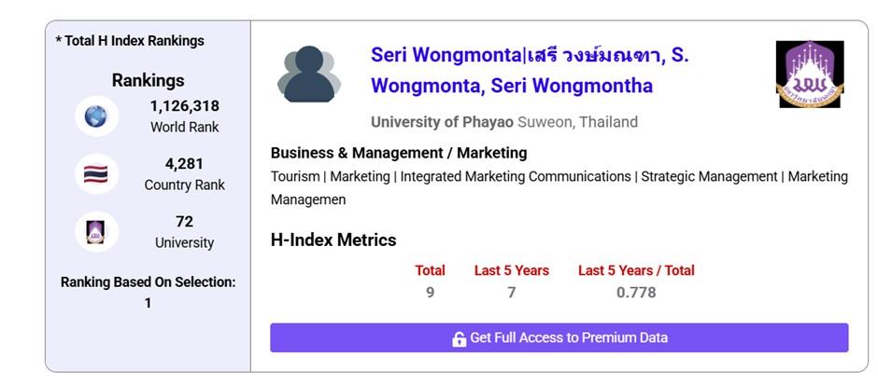Click the Tourism keyword tag
This screenshot has height=384, width=878.
tap(295, 177)
